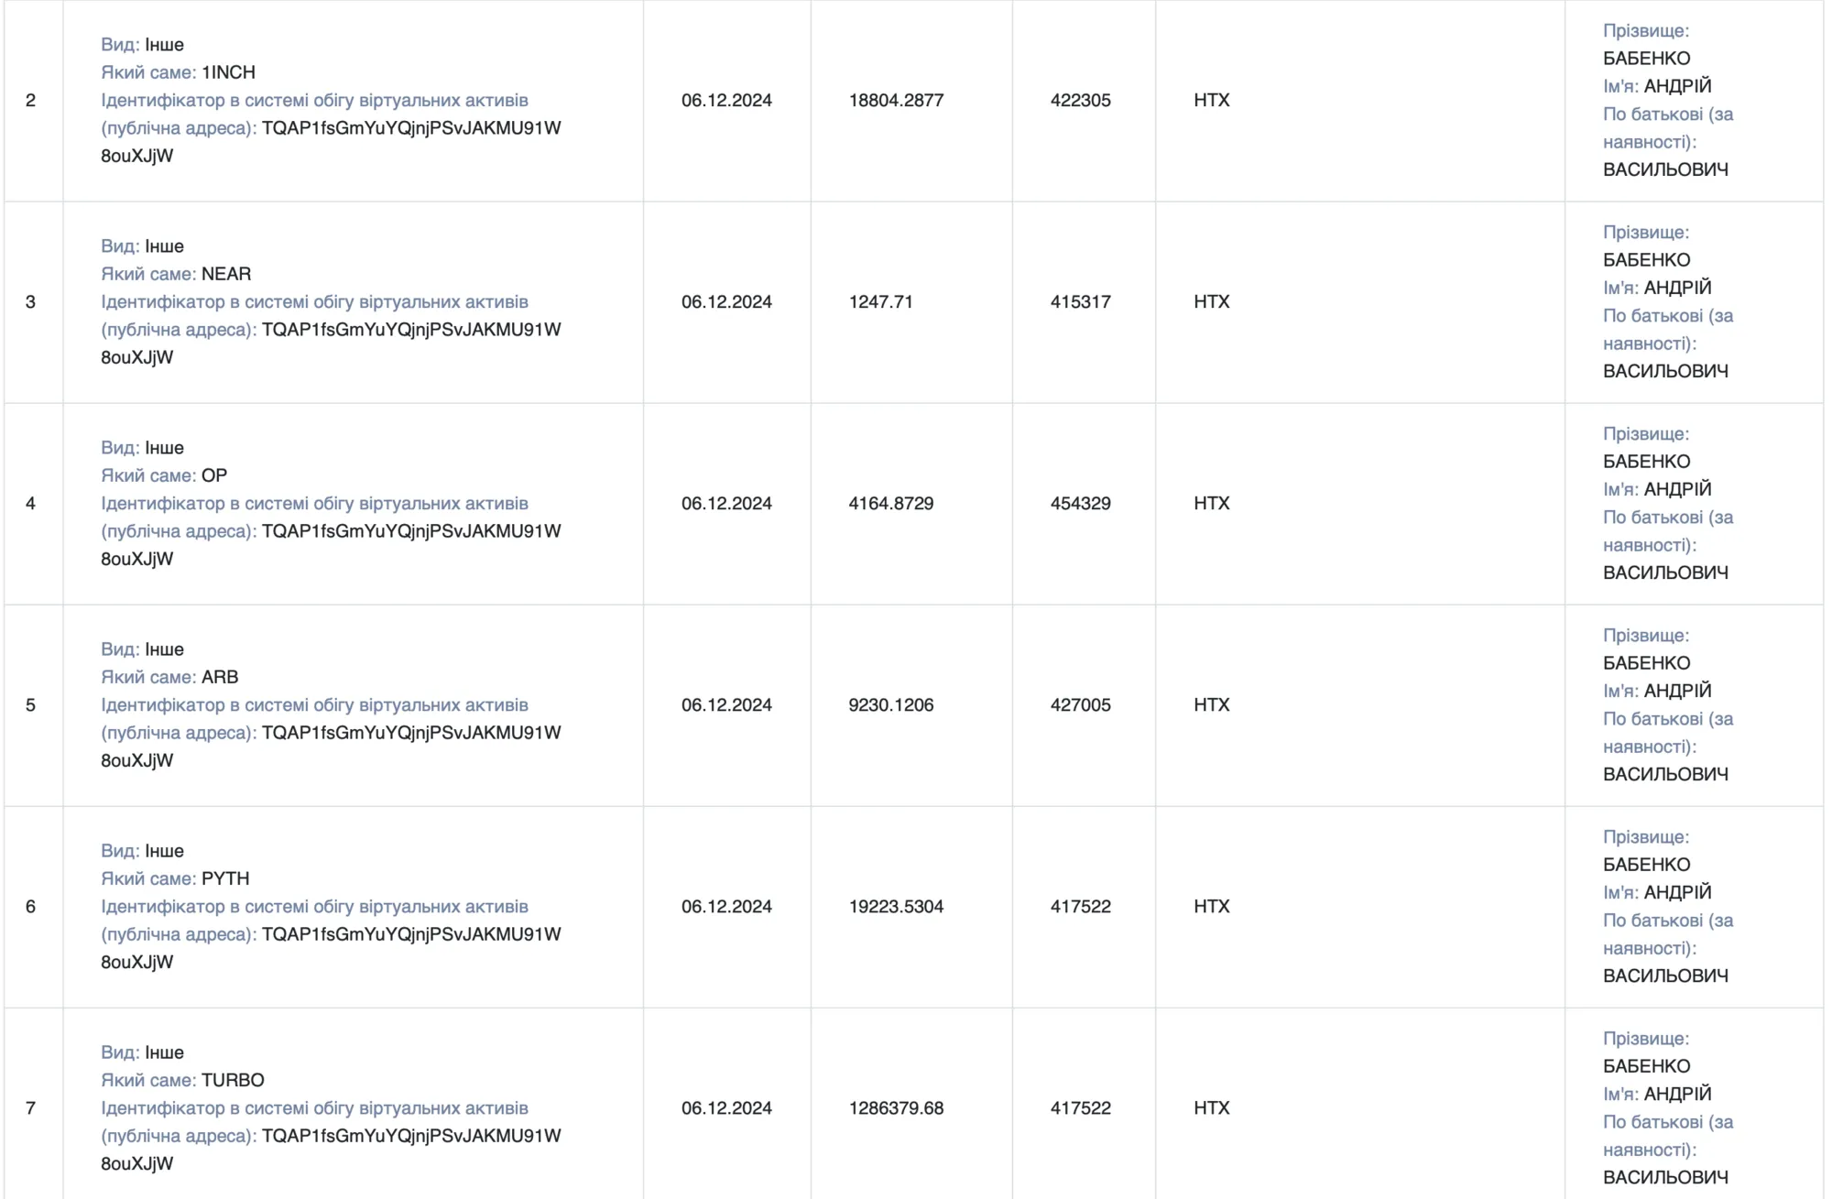The image size is (1832, 1199).
Task: Click row number 5 cell
Action: [31, 704]
